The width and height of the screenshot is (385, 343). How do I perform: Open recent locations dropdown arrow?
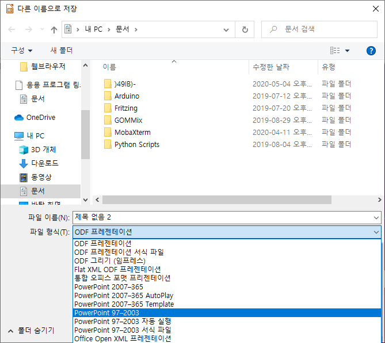pyautogui.click(x=42, y=29)
